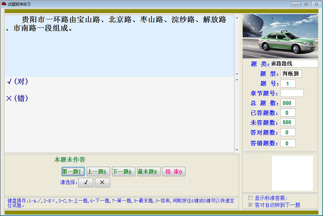
Task: Click answer pane scrollbar up arrow
Action: [x=237, y=80]
